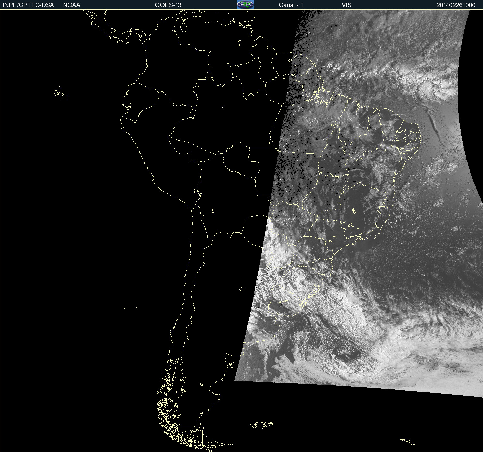Click the VIS channel label
Screen dimensions: 483x452
pos(347,5)
